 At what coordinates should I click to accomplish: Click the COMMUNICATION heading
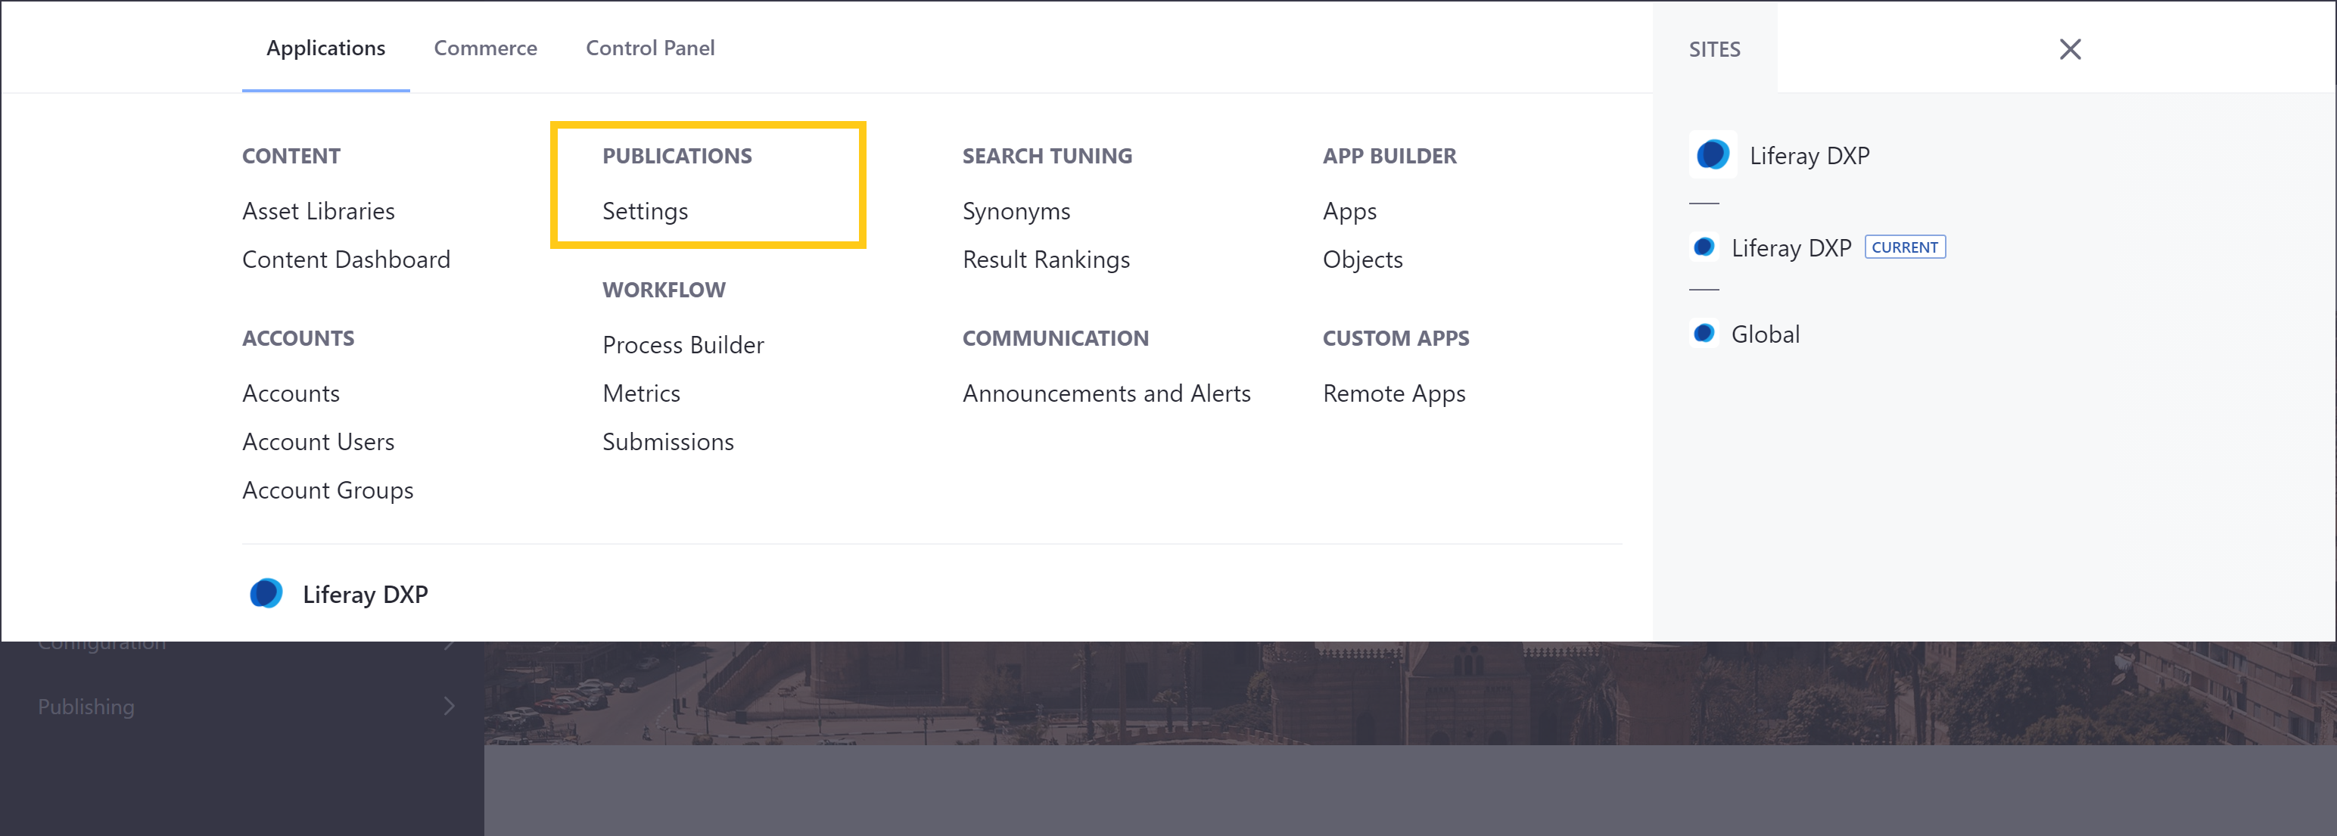coord(1055,338)
